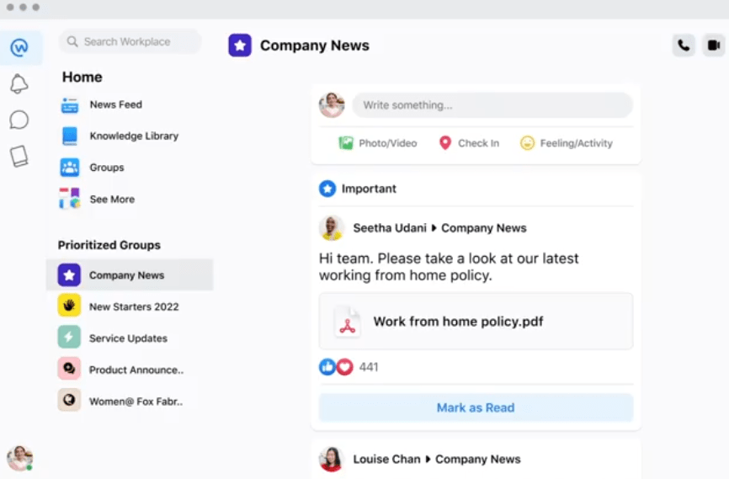Add a Check In location
Viewport: 729px width, 479px height.
tap(469, 143)
